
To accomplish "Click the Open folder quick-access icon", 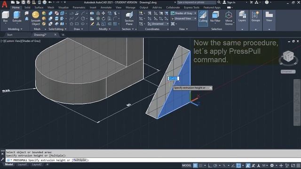I will [18, 2].
